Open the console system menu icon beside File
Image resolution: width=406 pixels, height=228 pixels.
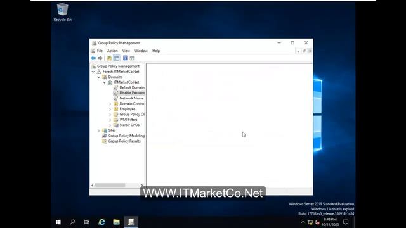[x=93, y=51]
